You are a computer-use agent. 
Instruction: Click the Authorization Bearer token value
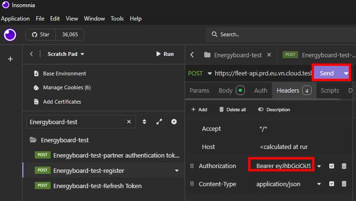pyautogui.click(x=283, y=166)
